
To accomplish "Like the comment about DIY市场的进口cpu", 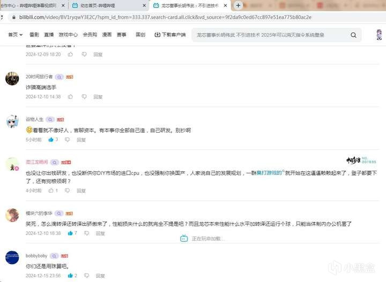I will coord(51,190).
